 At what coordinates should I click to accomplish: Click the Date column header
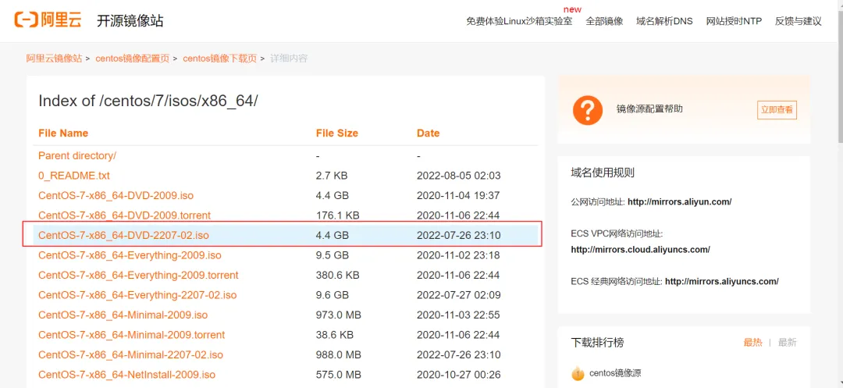tap(428, 133)
